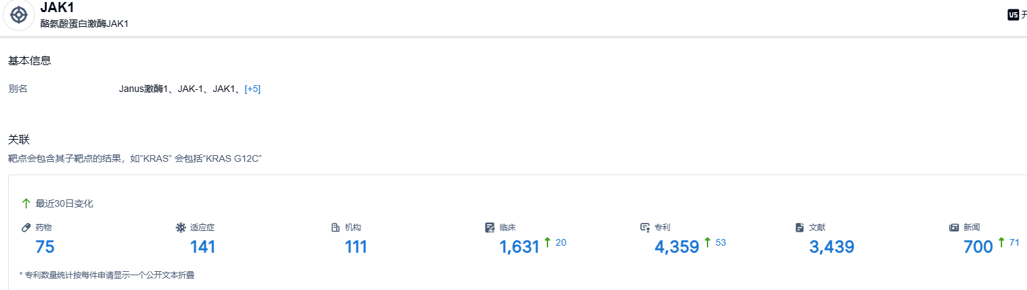Click the JAK1 target crosshair icon
This screenshot has height=290, width=1027.
click(19, 15)
